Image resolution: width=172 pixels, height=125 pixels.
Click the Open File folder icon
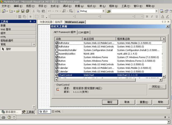pyautogui.click(x=18, y=11)
